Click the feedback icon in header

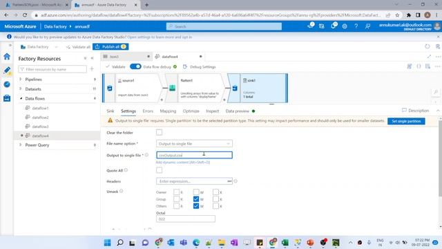click(367, 26)
